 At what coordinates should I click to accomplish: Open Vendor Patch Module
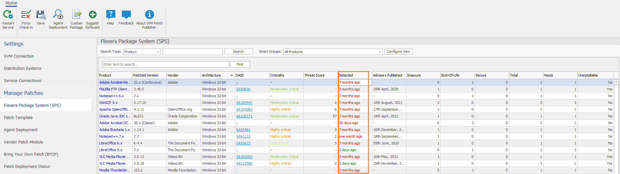point(23,142)
